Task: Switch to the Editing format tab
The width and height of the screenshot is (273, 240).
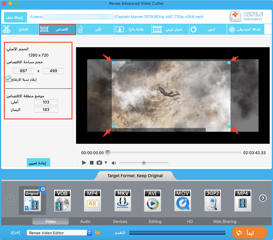Action: pos(155,221)
